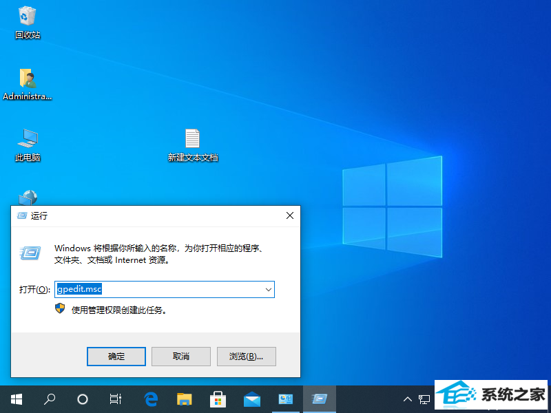Switch to Control Panel taskbar window

pyautogui.click(x=286, y=399)
